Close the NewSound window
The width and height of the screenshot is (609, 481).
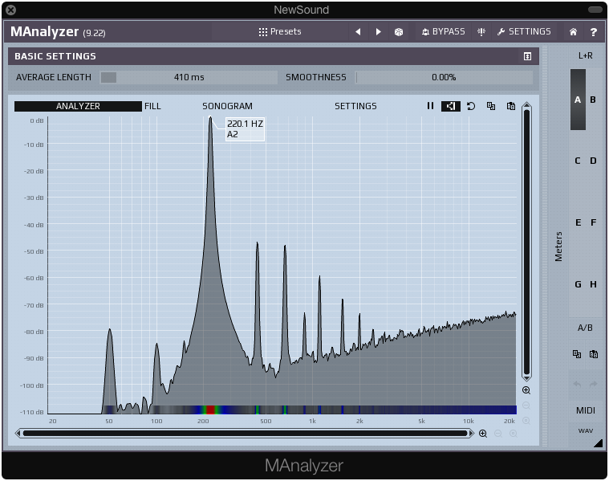[11, 10]
